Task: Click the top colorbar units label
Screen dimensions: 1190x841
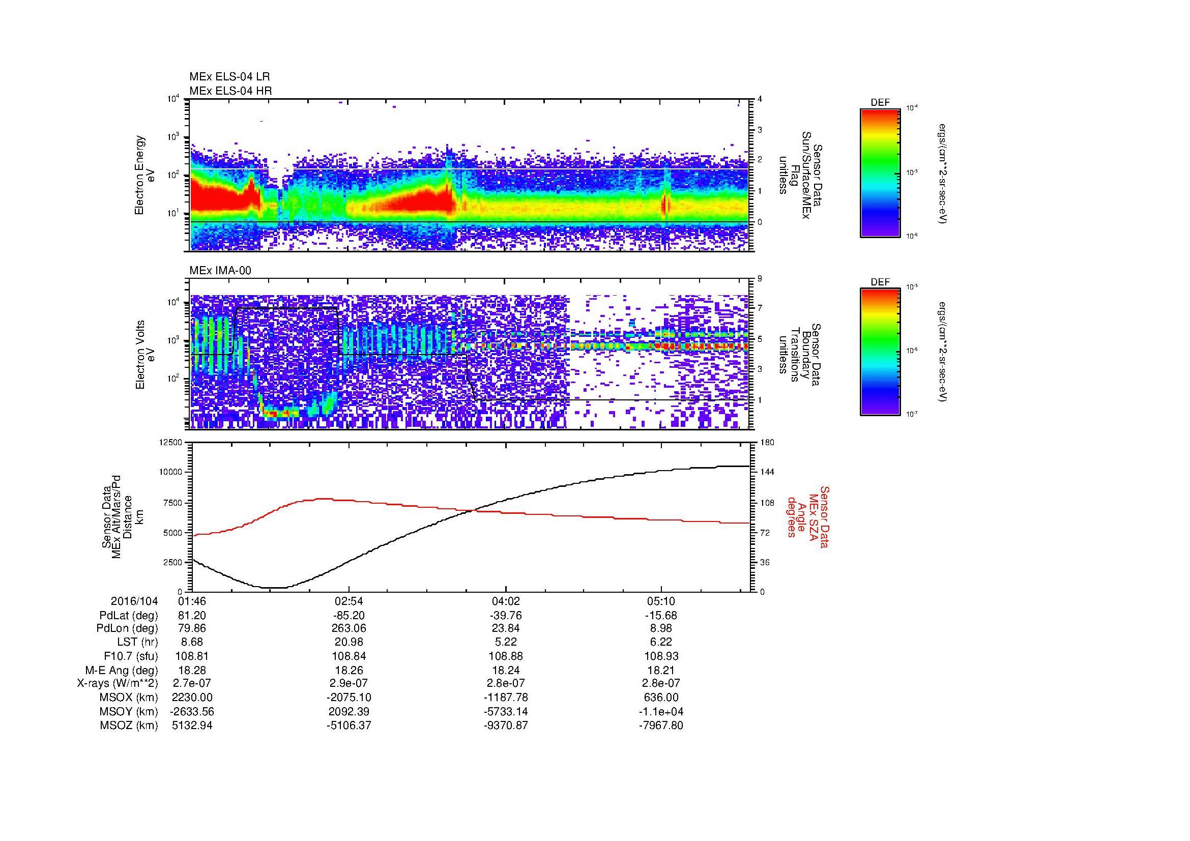Action: pos(943,173)
